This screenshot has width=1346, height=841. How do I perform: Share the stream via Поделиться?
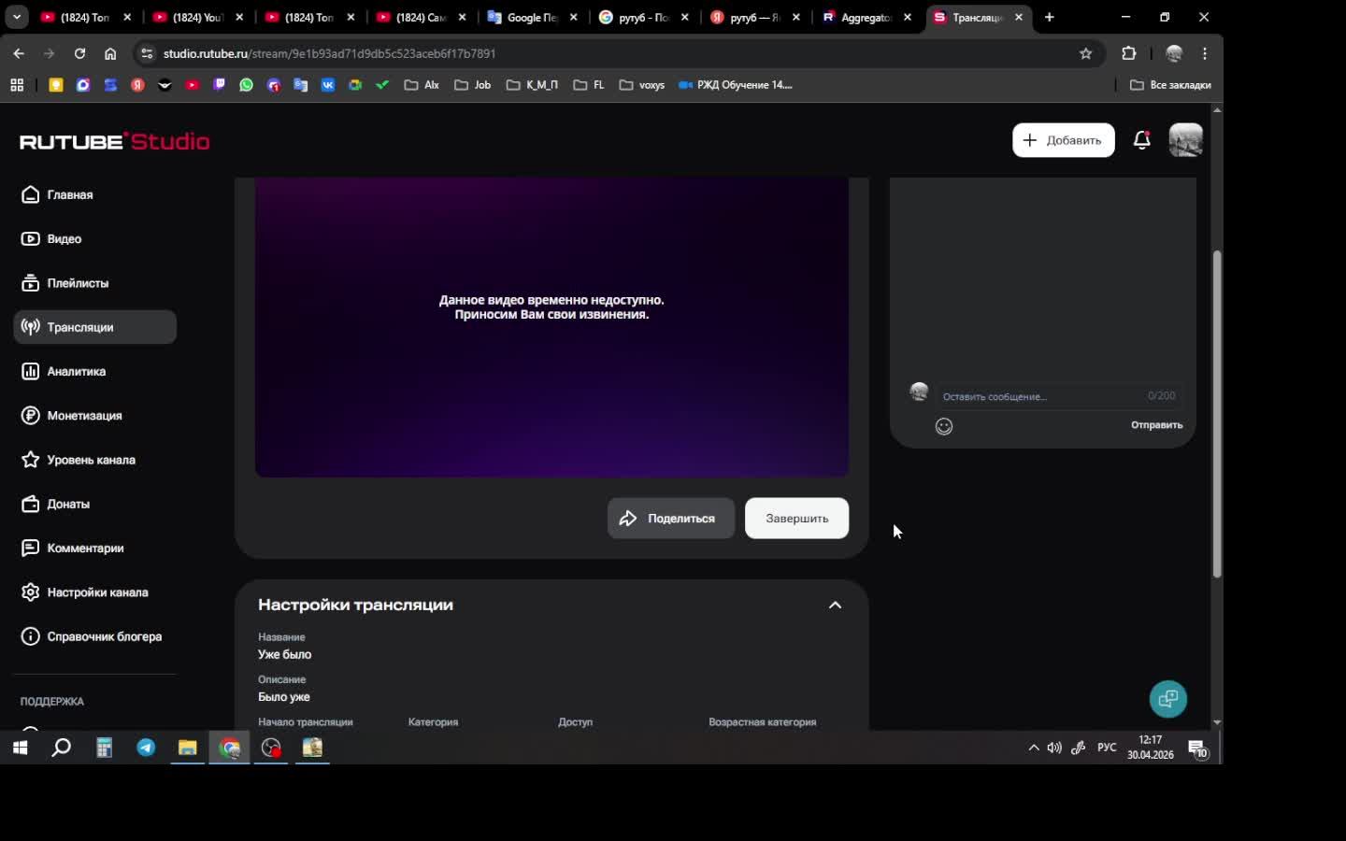click(671, 519)
